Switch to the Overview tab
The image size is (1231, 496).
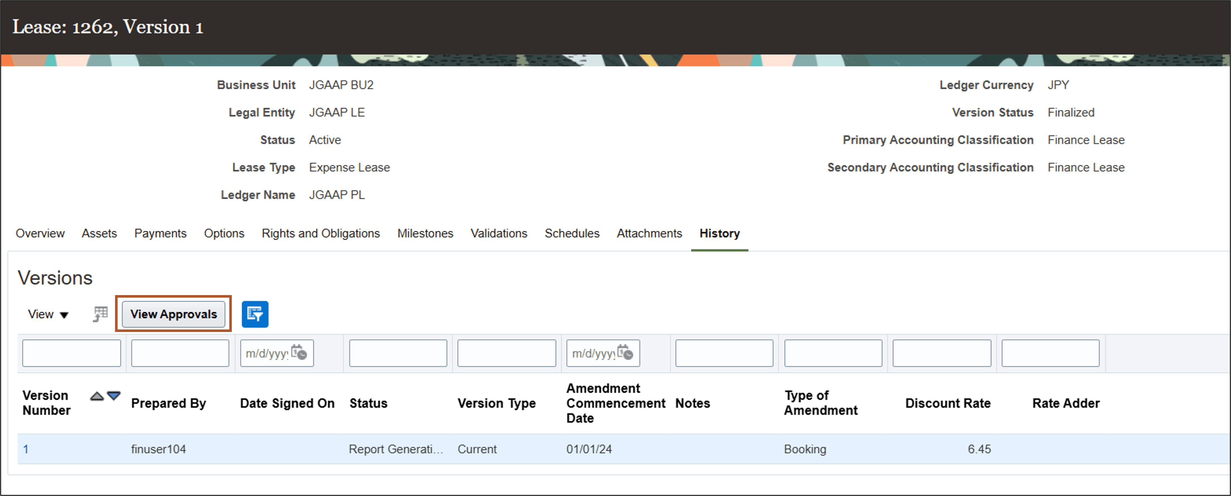click(x=40, y=233)
